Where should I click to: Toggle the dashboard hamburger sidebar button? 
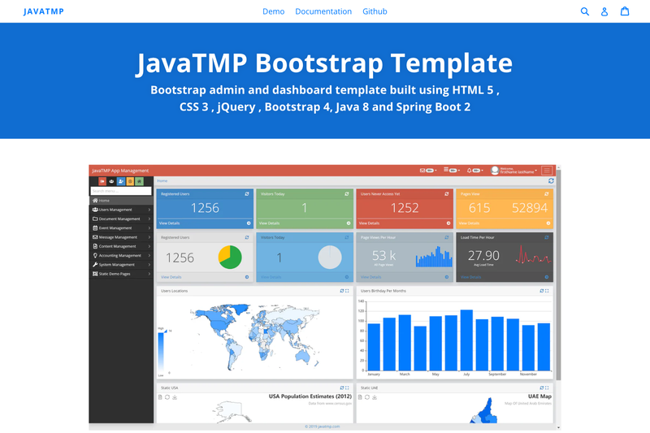click(547, 171)
